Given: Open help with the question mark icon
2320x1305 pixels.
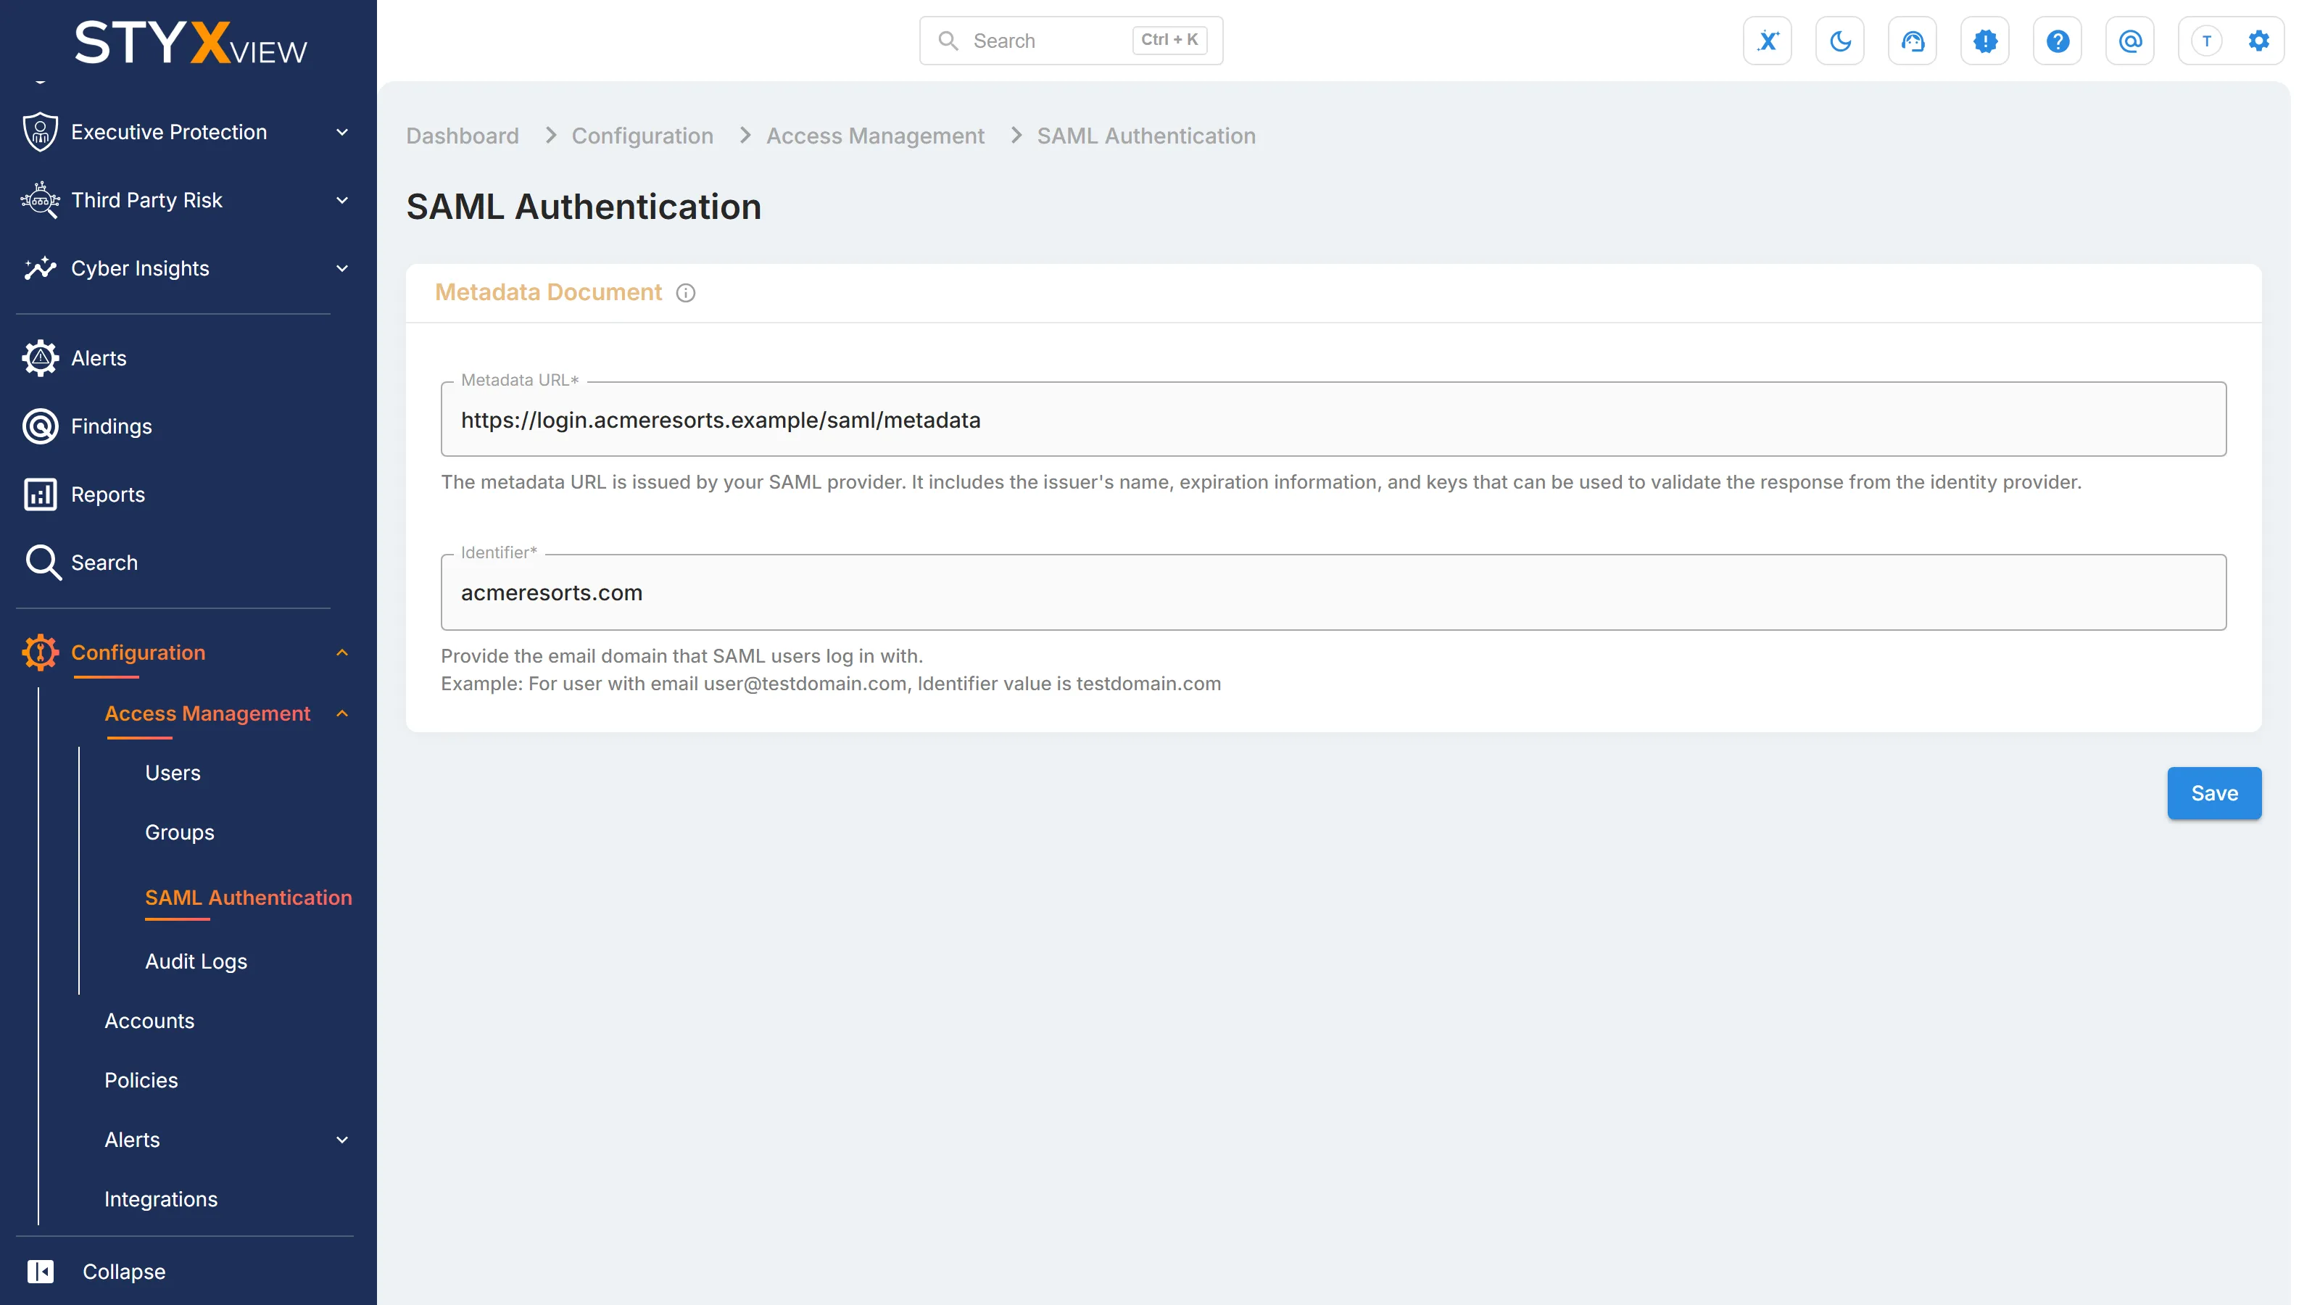Looking at the screenshot, I should [x=2057, y=41].
